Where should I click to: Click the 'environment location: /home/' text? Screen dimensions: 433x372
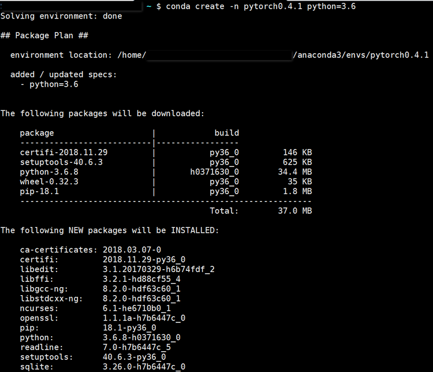[78, 55]
